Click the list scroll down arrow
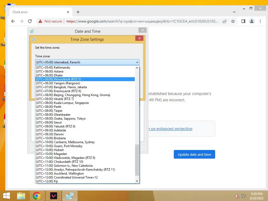The image size is (268, 201). pyautogui.click(x=137, y=181)
